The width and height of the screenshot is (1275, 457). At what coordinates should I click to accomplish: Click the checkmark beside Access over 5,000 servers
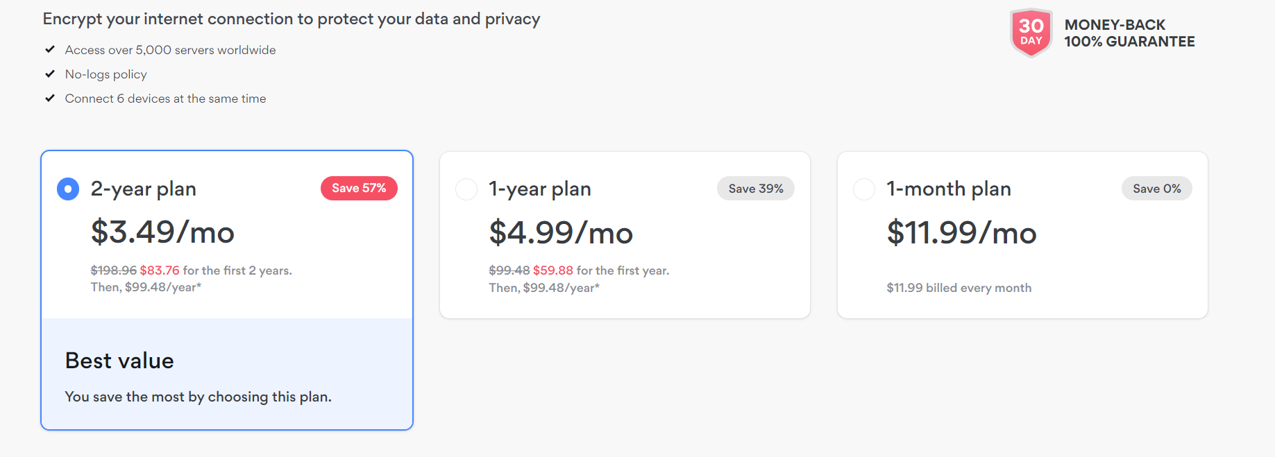tap(50, 49)
